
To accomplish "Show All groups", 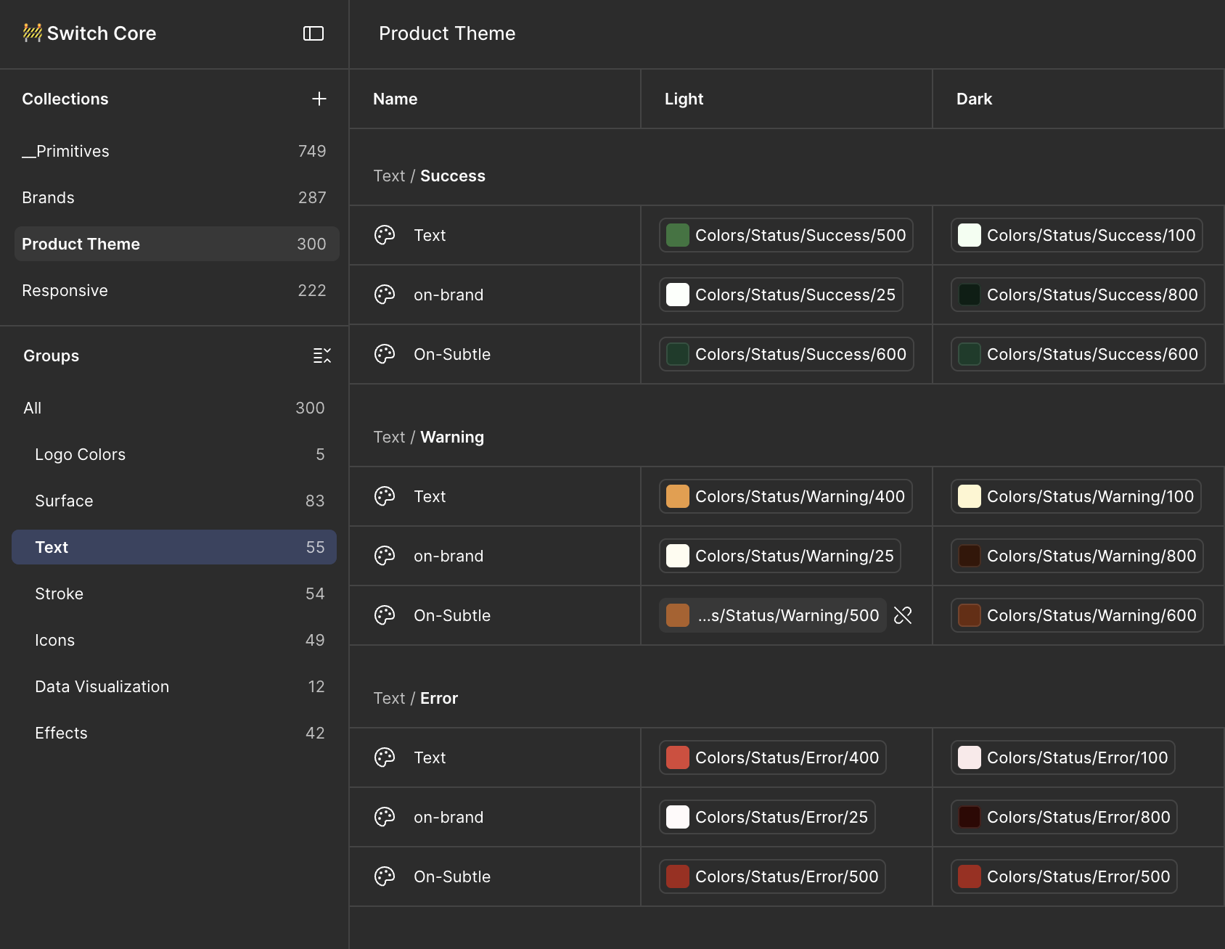I will click(x=174, y=408).
